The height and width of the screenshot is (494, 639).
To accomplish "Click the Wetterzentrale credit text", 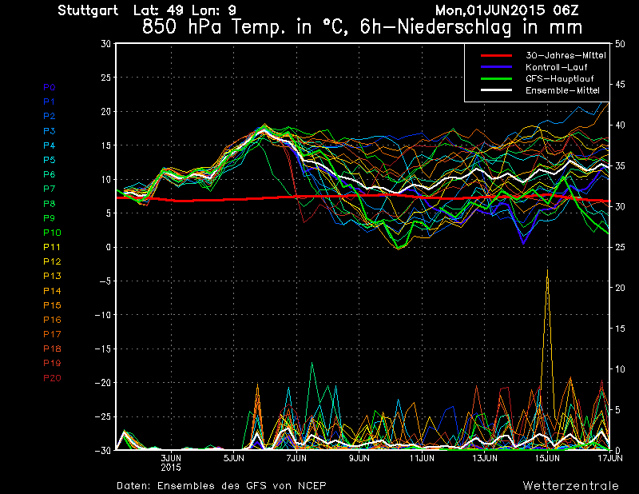I will [x=571, y=486].
